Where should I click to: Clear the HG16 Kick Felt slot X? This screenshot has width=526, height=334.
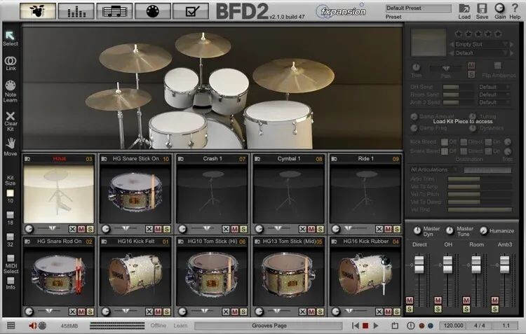(x=149, y=312)
